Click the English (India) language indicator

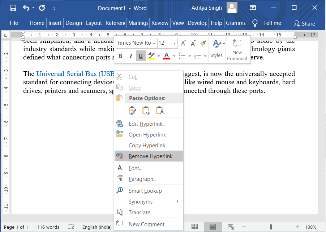point(97,227)
